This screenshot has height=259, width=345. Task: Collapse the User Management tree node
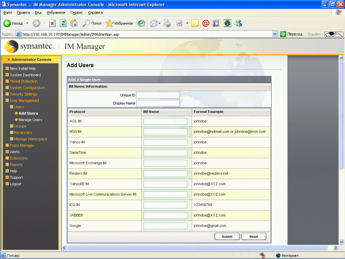7,100
